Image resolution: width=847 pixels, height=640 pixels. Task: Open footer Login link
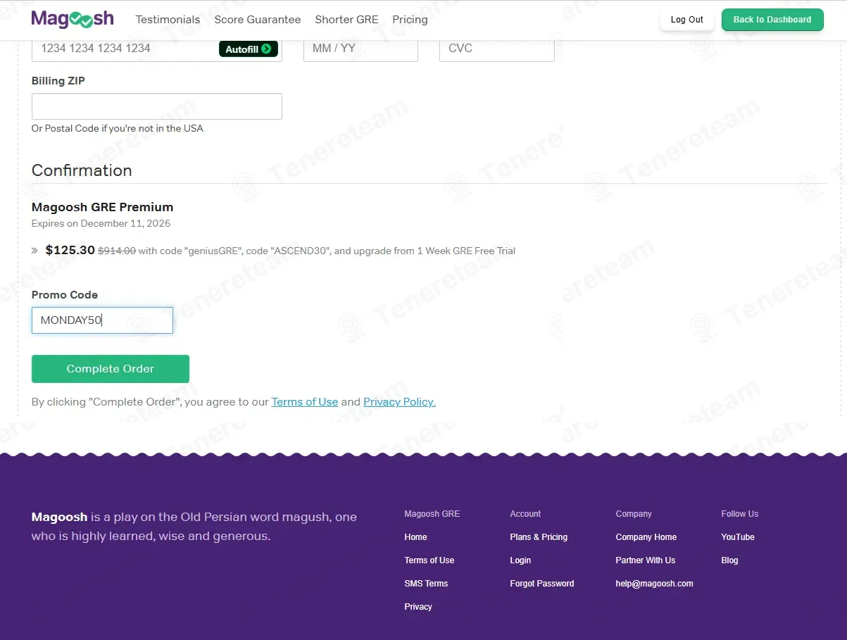520,560
